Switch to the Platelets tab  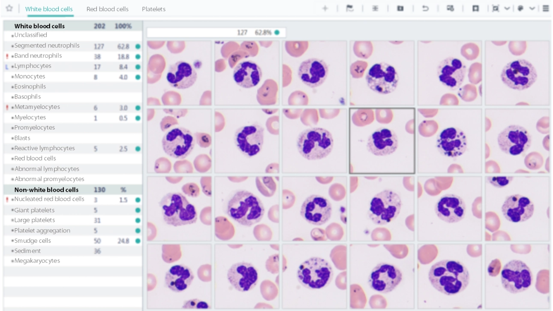coord(153,9)
